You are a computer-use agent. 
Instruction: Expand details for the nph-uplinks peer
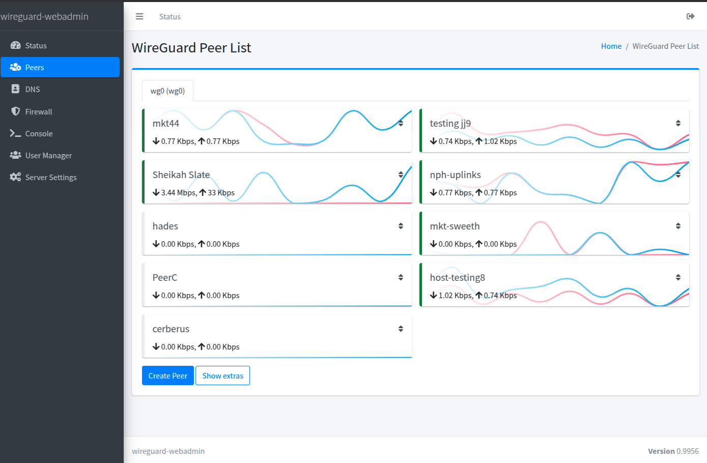[x=678, y=174]
